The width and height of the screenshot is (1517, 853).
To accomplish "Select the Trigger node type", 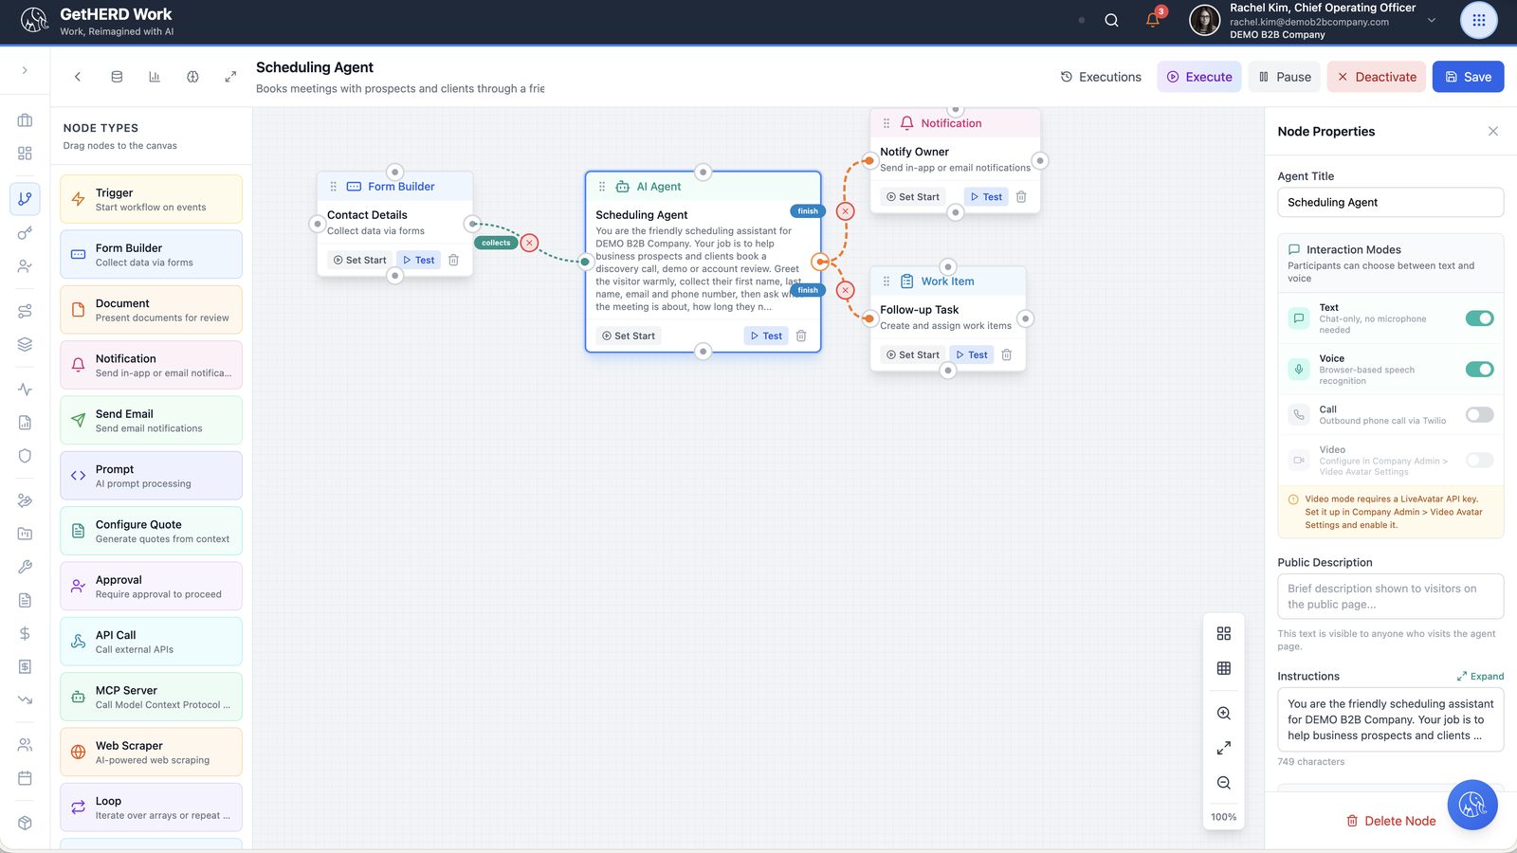I will (151, 199).
